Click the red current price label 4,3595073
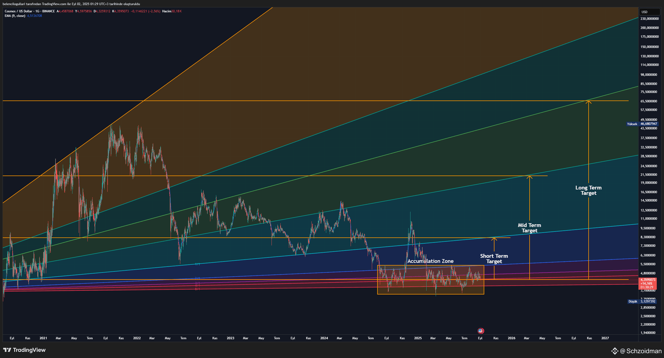 coord(648,280)
